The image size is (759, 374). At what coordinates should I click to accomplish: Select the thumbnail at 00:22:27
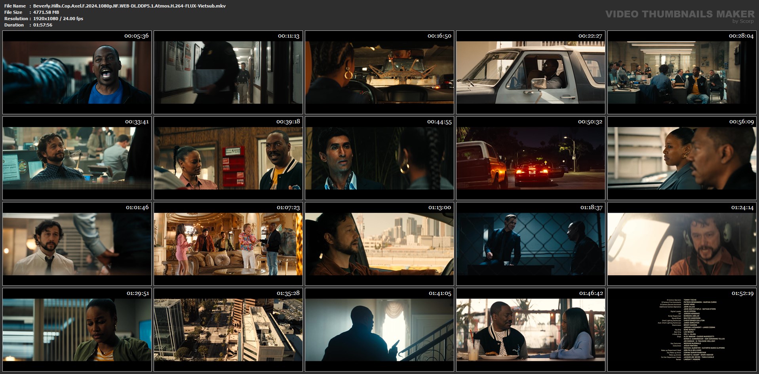pos(531,72)
